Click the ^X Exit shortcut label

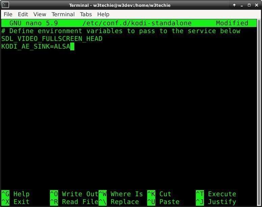coord(16,202)
